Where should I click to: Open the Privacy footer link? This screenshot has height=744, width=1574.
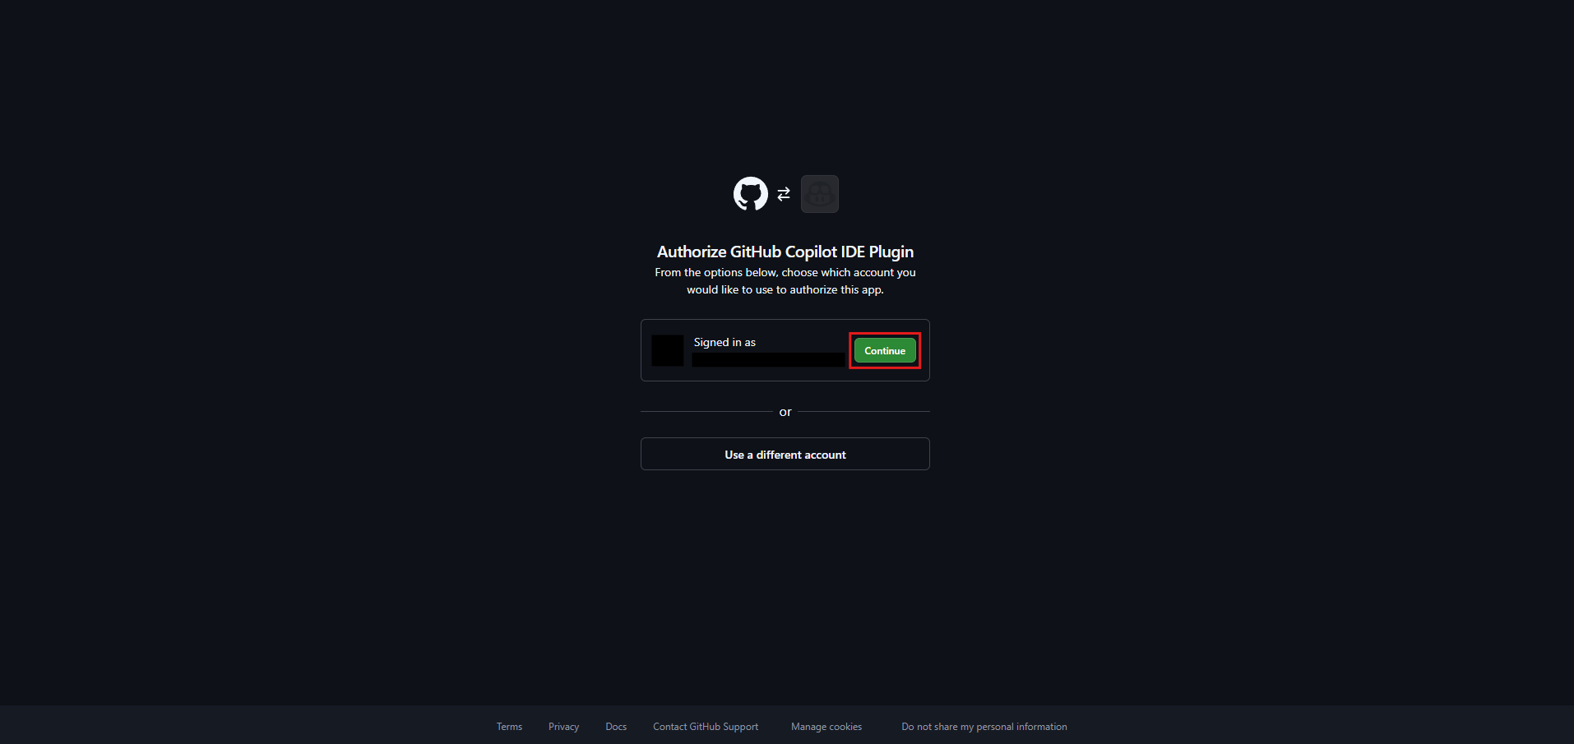(563, 727)
